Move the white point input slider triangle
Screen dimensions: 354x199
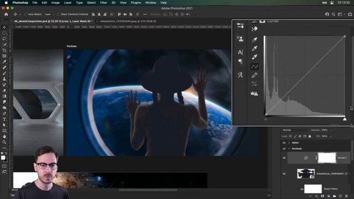point(345,119)
